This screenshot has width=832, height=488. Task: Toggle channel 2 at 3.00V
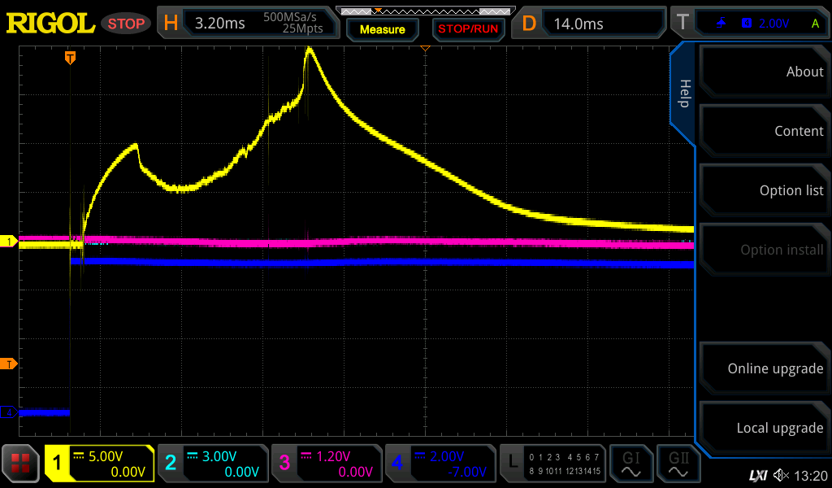[212, 464]
